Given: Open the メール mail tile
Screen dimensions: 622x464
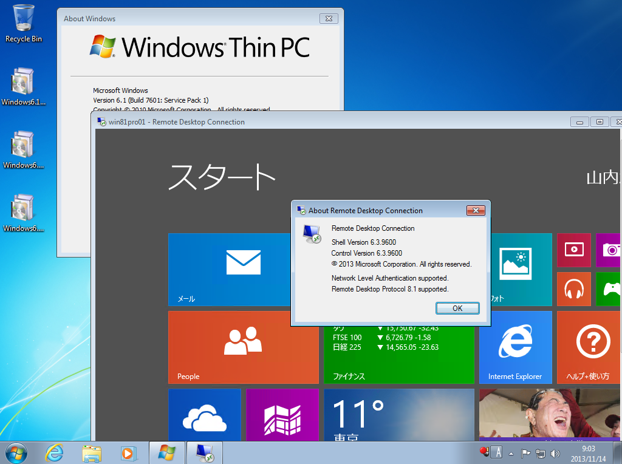Looking at the screenshot, I should [230, 270].
